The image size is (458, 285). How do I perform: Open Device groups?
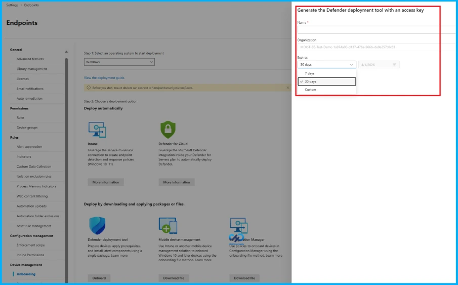point(27,128)
